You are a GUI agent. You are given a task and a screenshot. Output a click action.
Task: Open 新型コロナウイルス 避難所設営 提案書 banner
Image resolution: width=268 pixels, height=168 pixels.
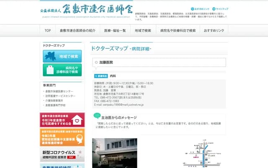coord(62,155)
